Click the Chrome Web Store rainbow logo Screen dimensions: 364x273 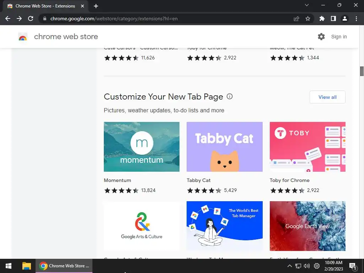23,37
